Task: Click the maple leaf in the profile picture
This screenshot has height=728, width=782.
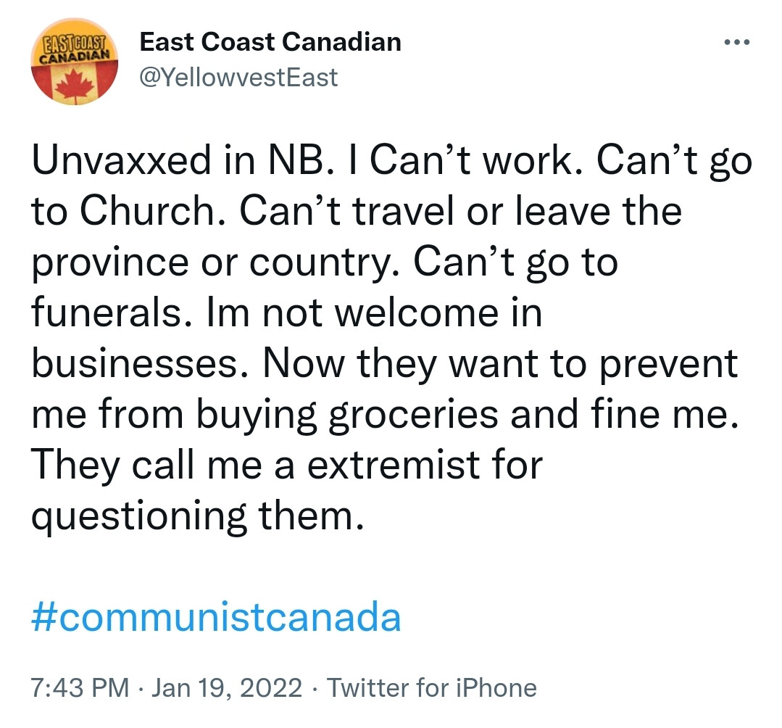Action: point(75,84)
